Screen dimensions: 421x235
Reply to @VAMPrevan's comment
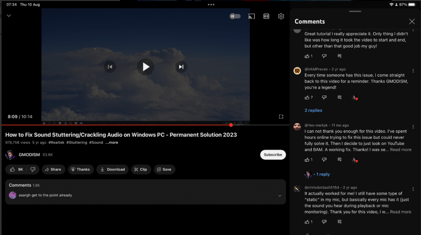click(340, 97)
